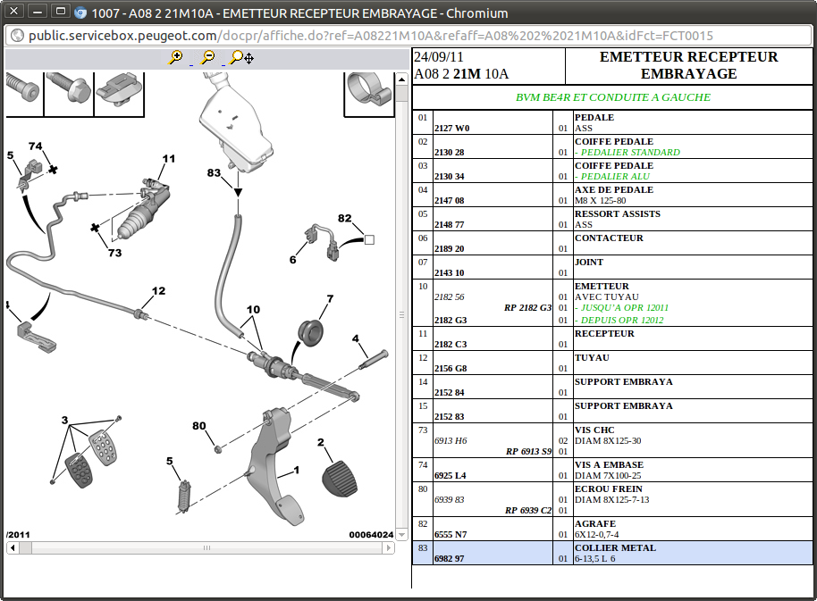Click the diagram scrollbar left arrow
This screenshot has height=601, width=817.
13,547
